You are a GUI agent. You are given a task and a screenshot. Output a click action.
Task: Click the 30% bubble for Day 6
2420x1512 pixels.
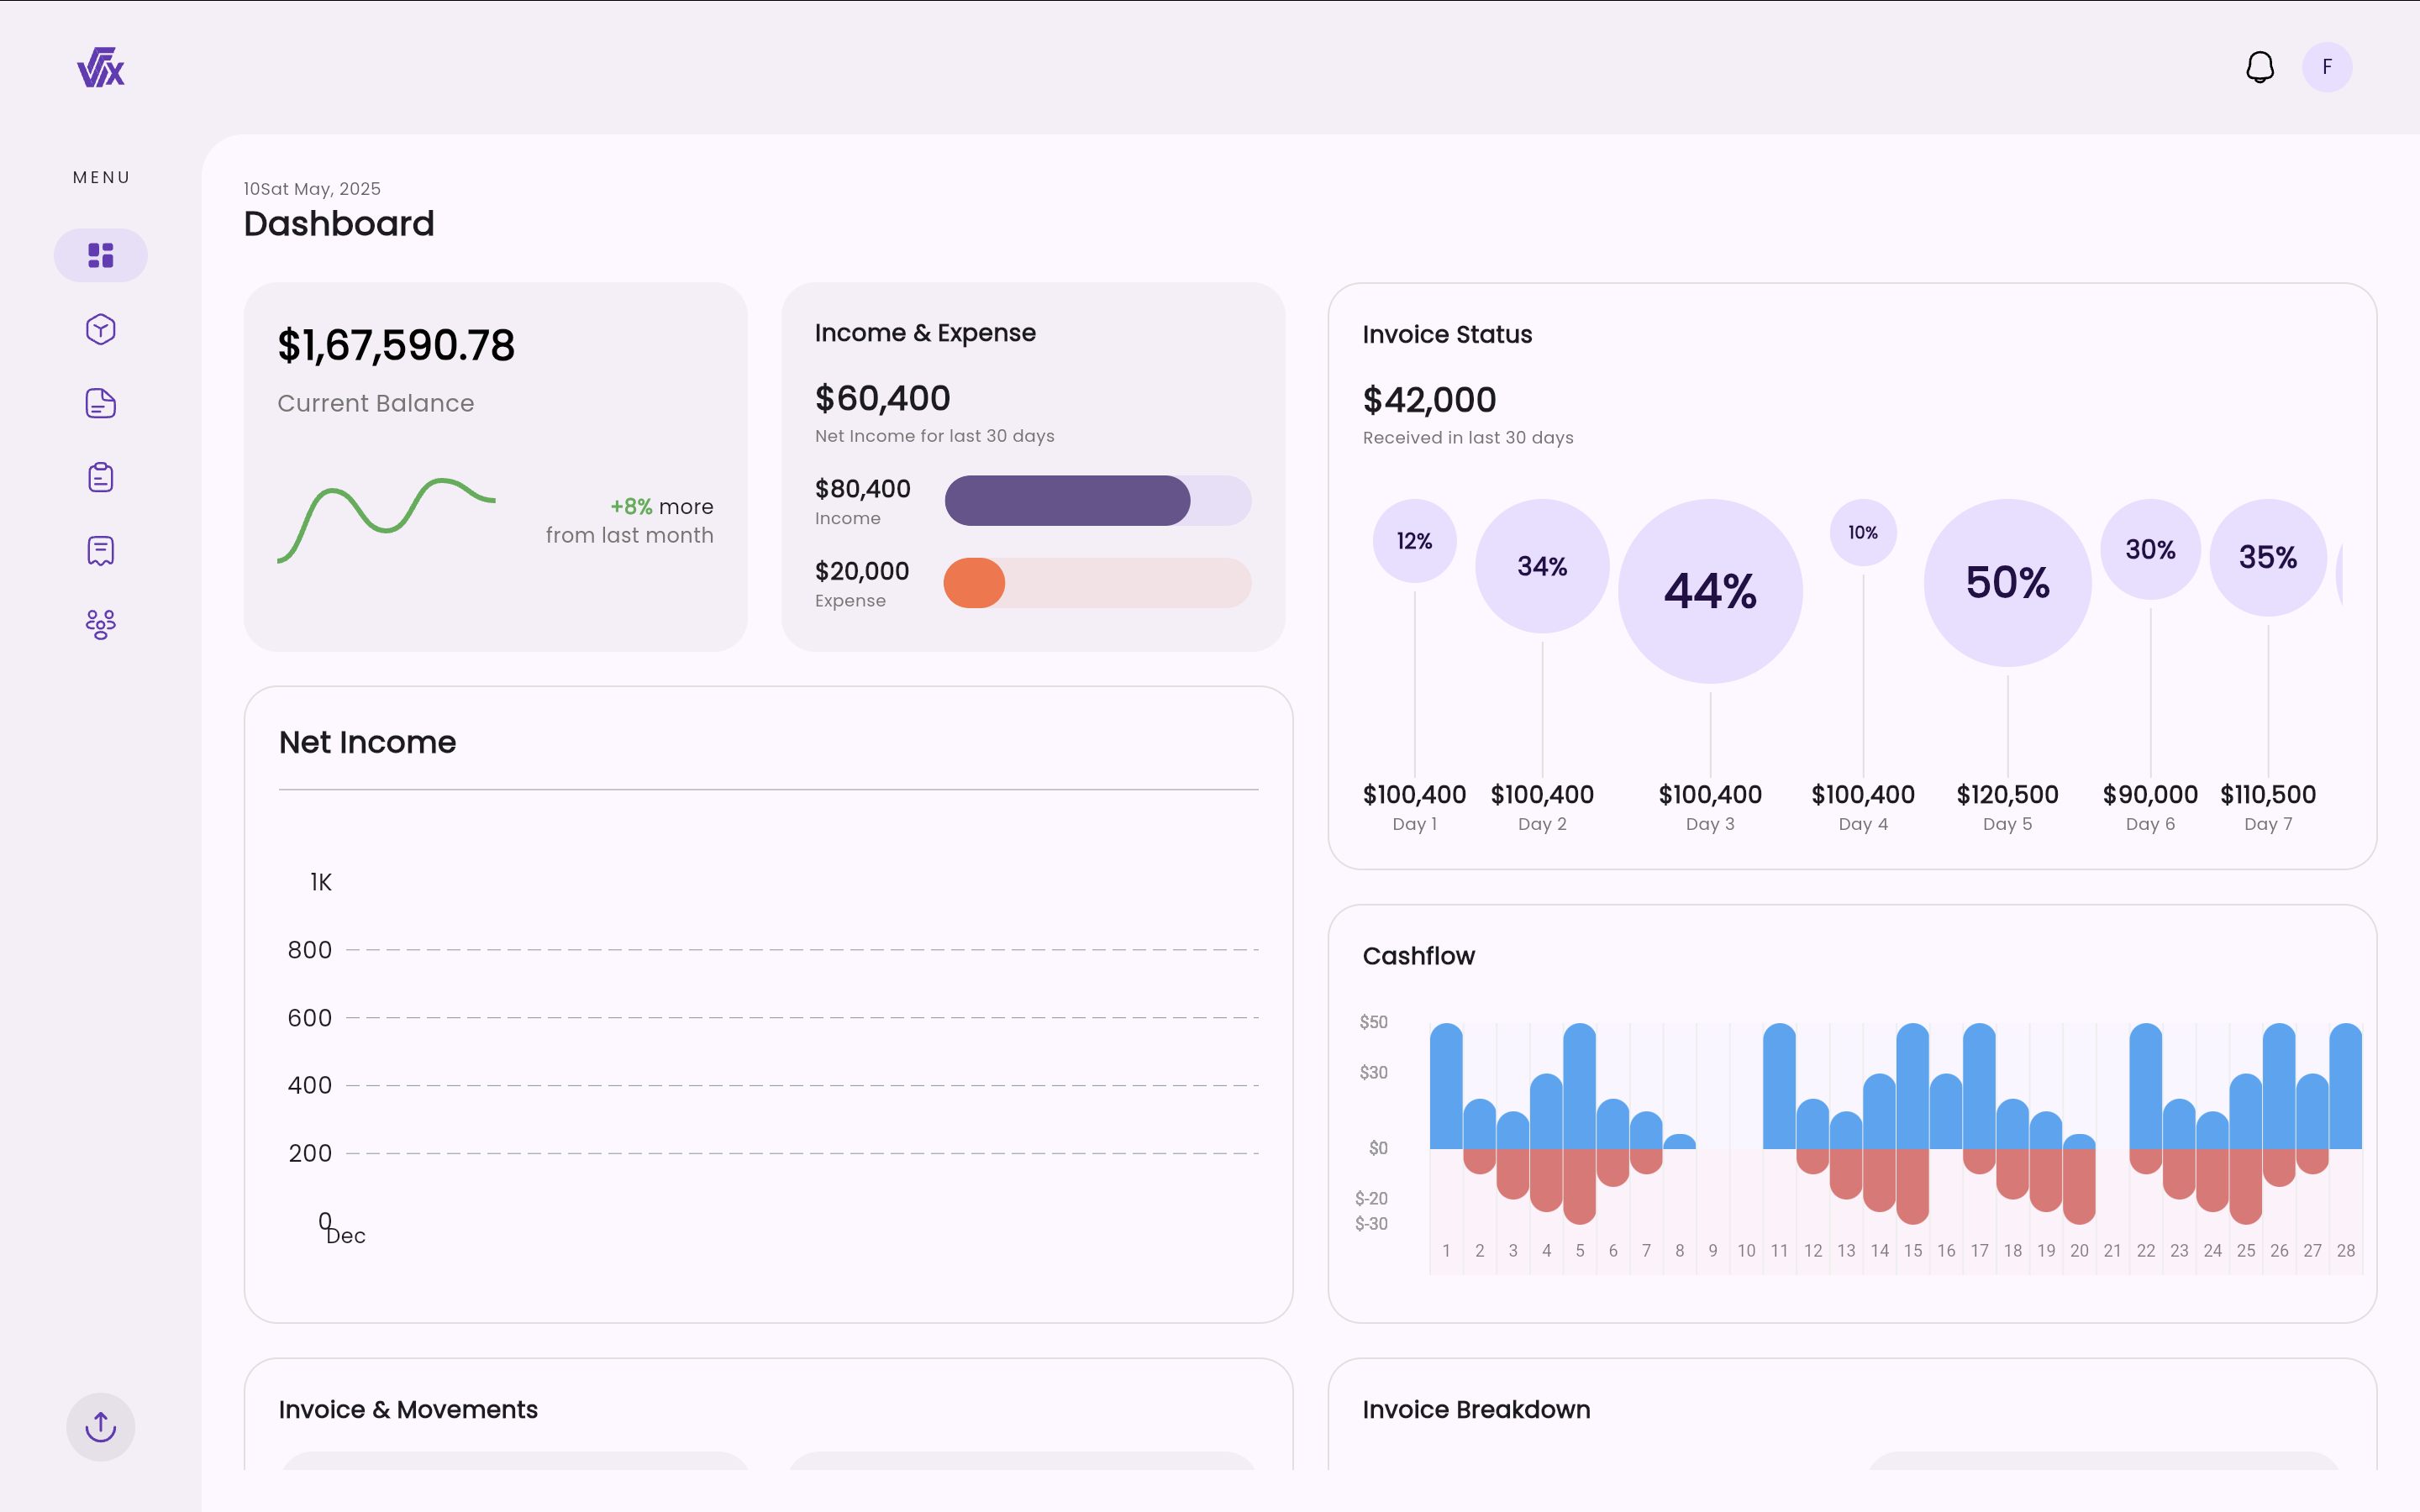pyautogui.click(x=2150, y=549)
